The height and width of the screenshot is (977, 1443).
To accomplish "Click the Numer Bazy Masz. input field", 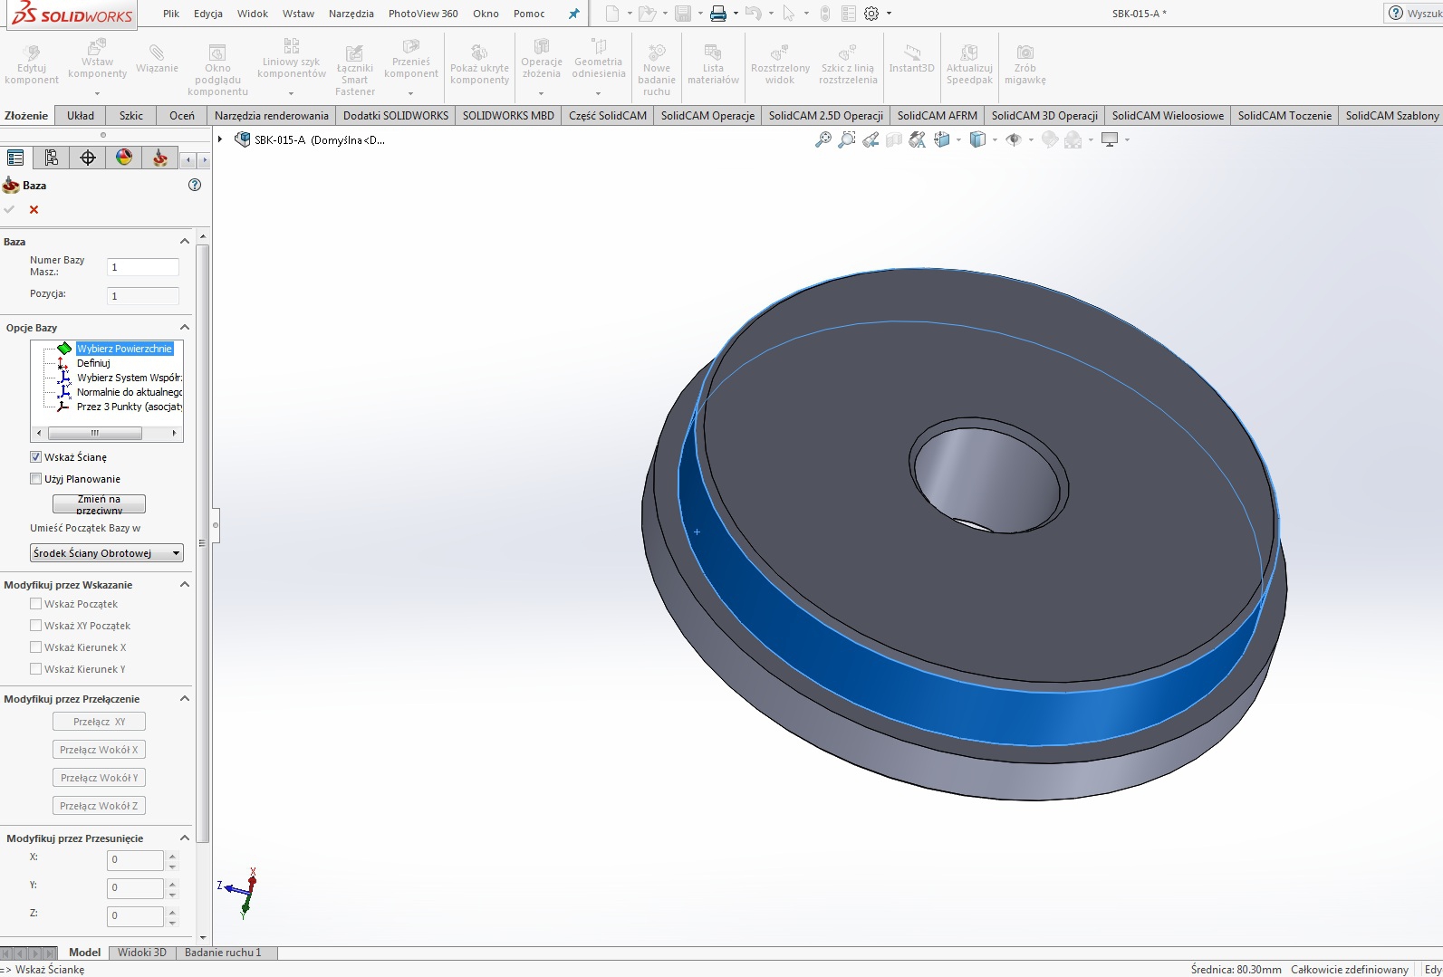I will (x=143, y=267).
